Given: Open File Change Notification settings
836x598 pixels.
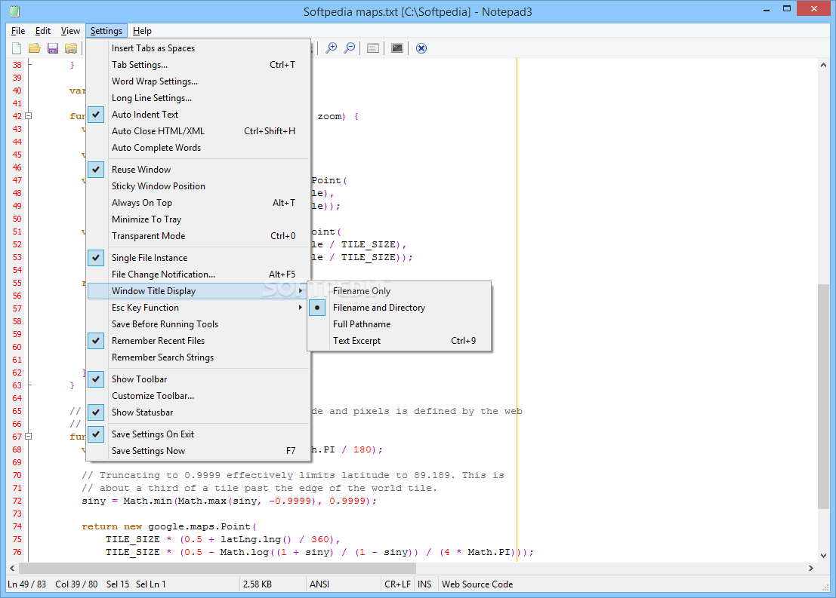Looking at the screenshot, I should [x=198, y=274].
